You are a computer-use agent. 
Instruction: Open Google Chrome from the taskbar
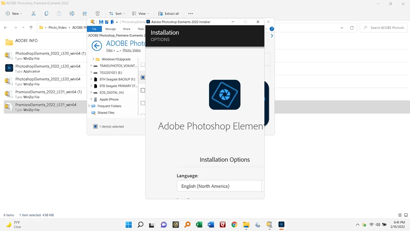coord(234,225)
